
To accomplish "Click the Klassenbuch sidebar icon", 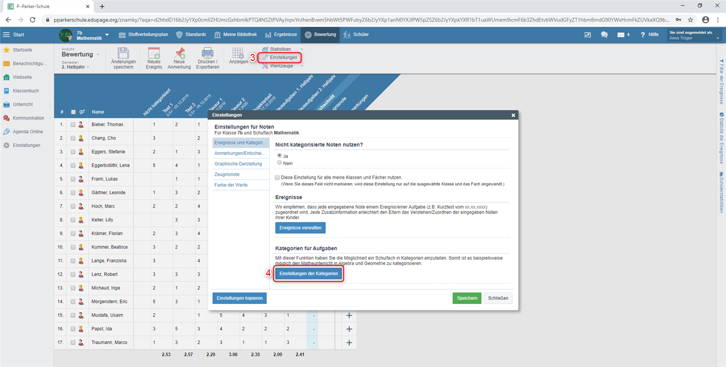I will (x=7, y=91).
